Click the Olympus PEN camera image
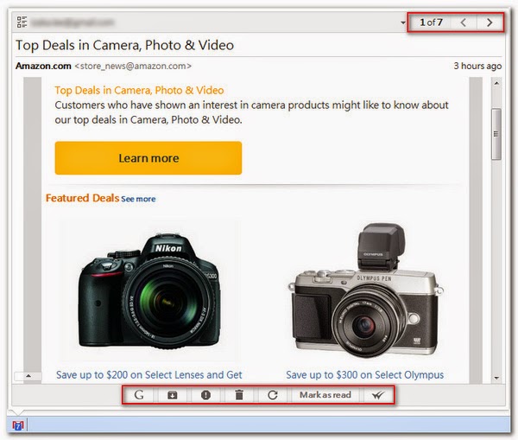518x440 pixels. click(x=366, y=290)
